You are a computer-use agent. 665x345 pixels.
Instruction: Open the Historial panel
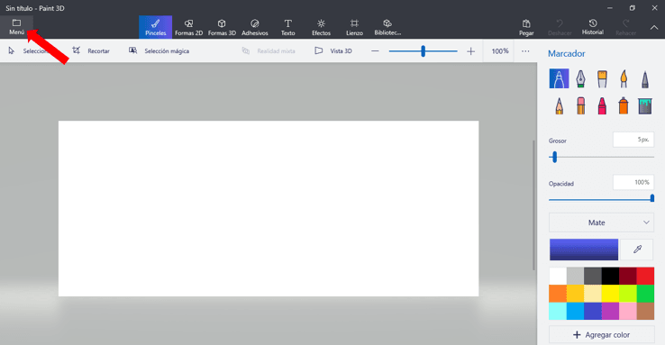pos(593,27)
